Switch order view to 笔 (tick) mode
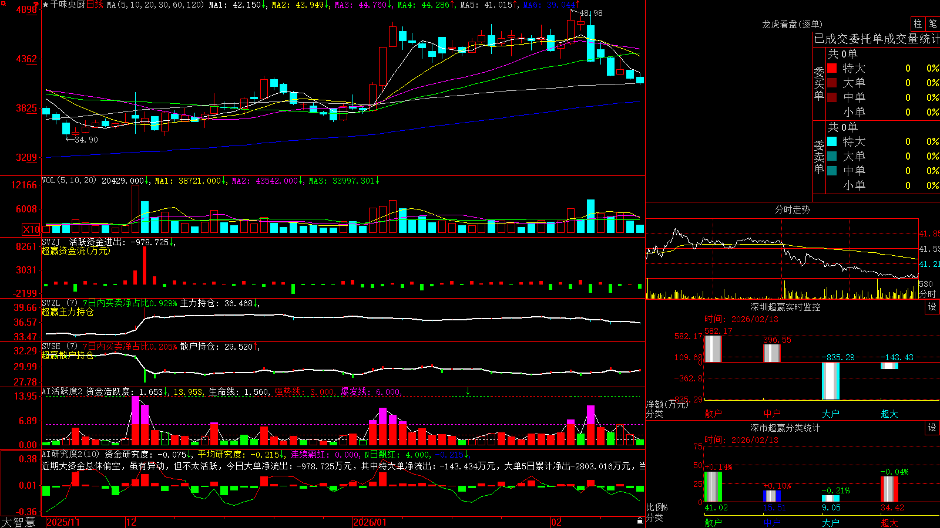The height and width of the screenshot is (528, 940). pos(932,24)
